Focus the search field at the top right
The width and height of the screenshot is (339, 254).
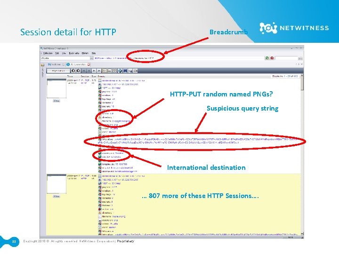(287, 58)
